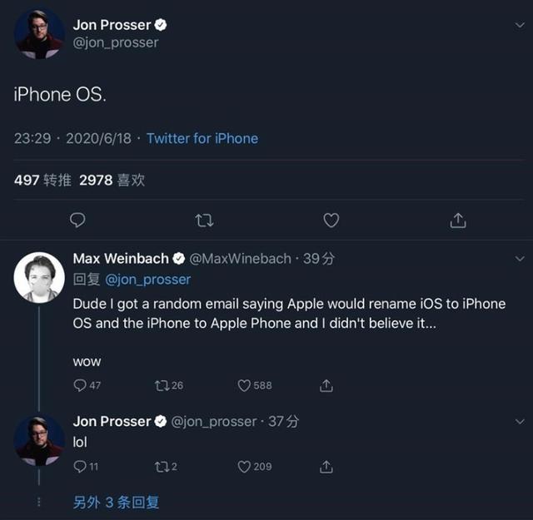
Task: Retweet Max Weinbach's reply with 26 retweets
Action: (x=162, y=385)
